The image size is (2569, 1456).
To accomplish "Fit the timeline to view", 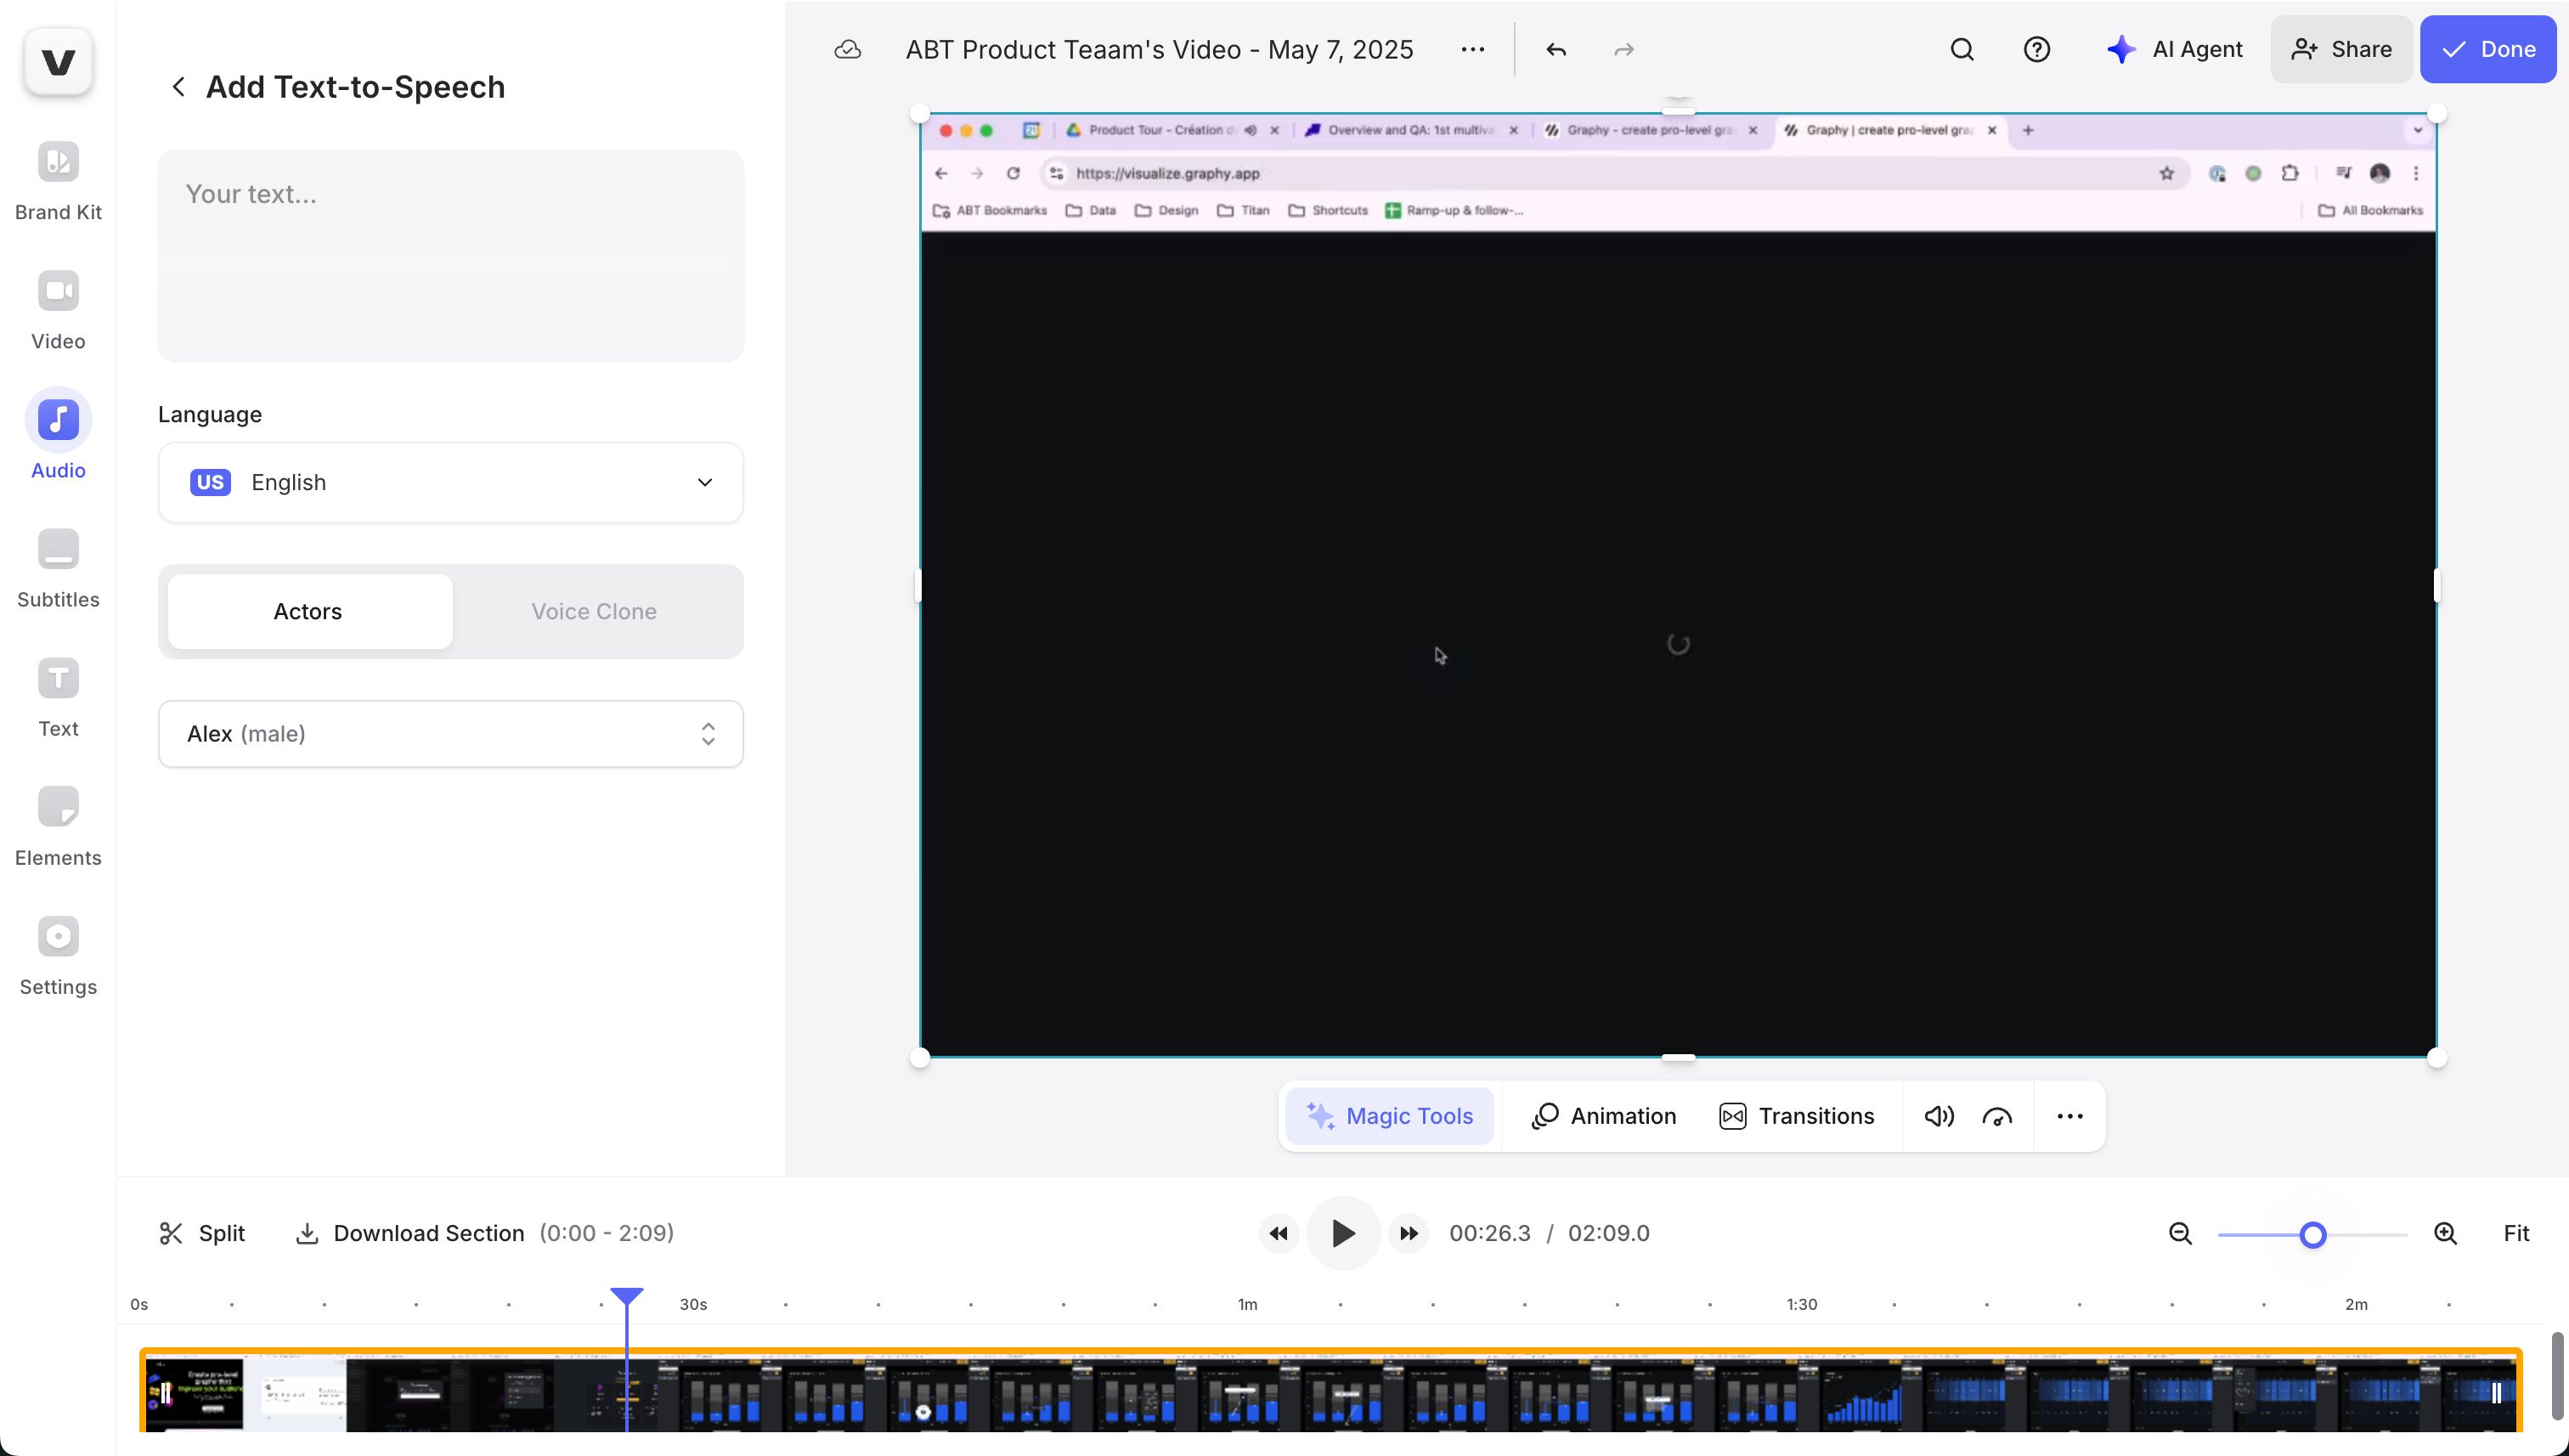I will click(2516, 1234).
